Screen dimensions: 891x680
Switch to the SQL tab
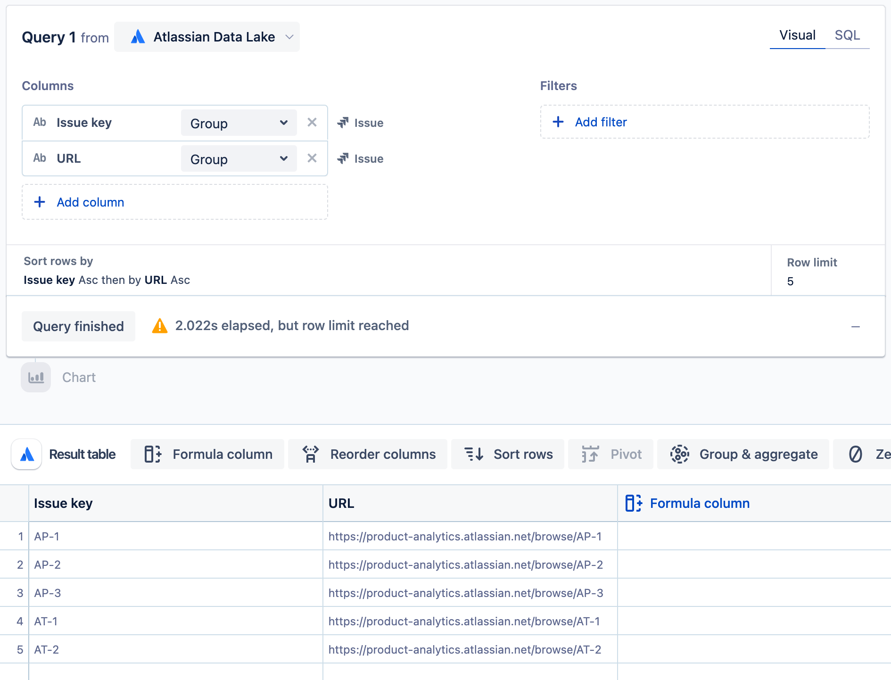tap(847, 35)
